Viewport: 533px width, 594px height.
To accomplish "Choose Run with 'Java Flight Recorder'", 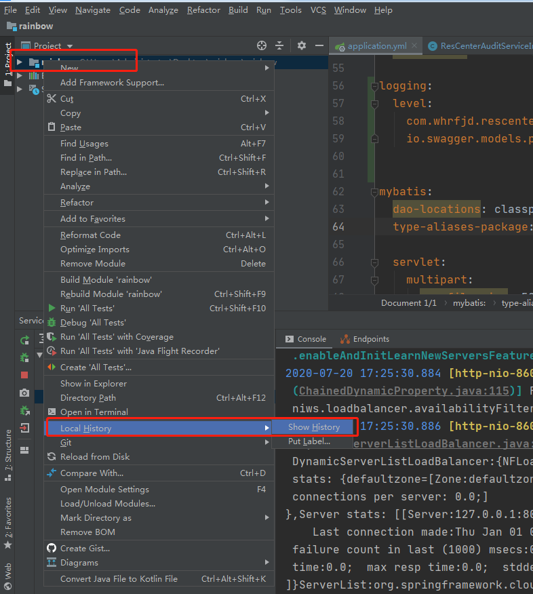I will 159,351.
